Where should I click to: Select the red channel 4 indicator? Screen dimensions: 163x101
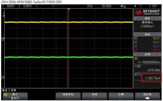(53, 6)
